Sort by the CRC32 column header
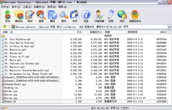The height and width of the screenshot is (110, 172). click(x=160, y=32)
